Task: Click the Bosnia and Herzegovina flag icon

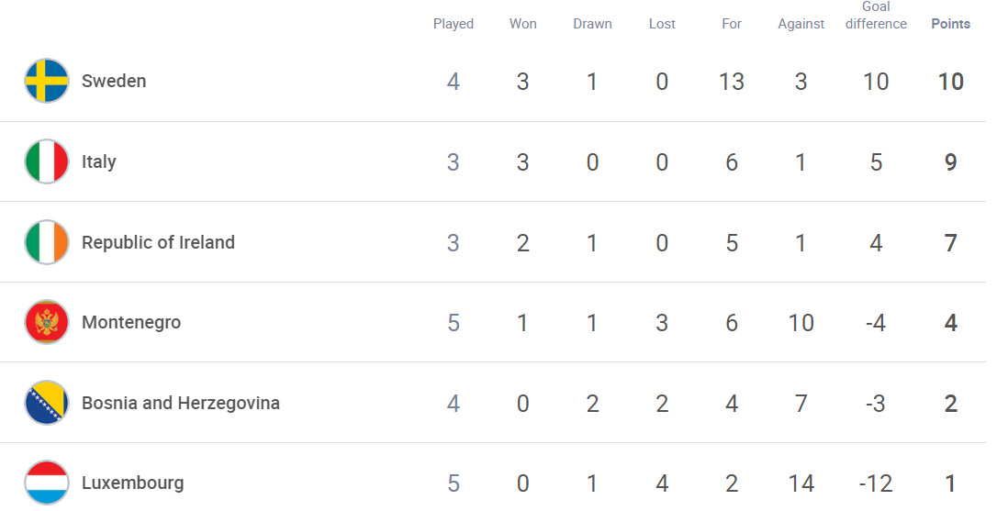Action: [x=47, y=403]
